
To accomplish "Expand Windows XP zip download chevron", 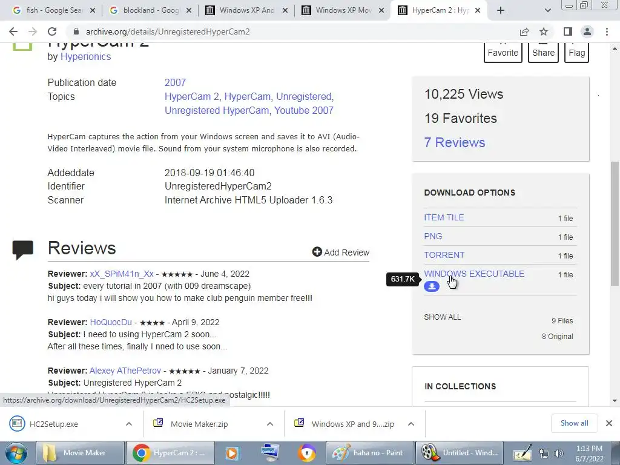I will (x=411, y=424).
